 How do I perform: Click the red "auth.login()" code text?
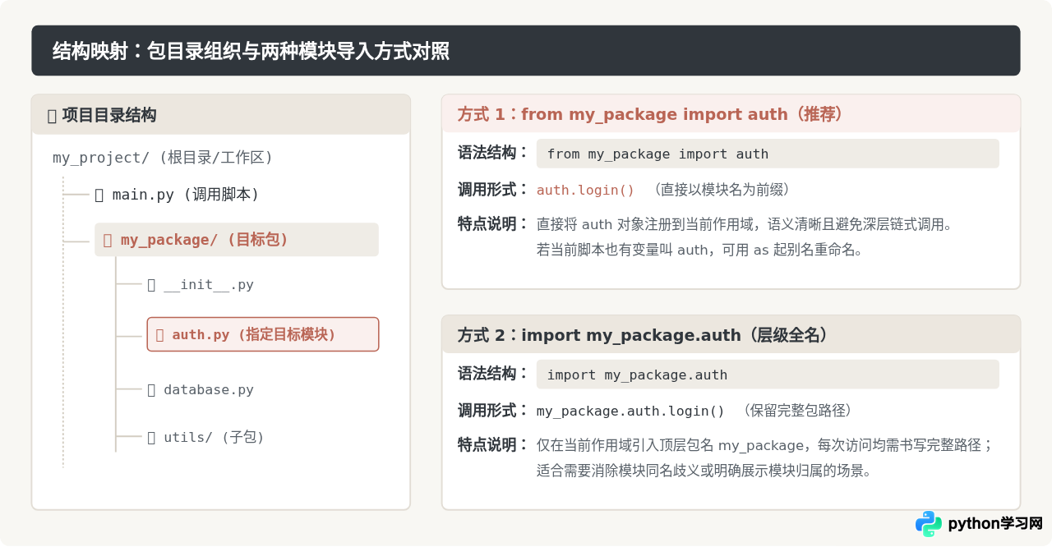pyautogui.click(x=586, y=190)
